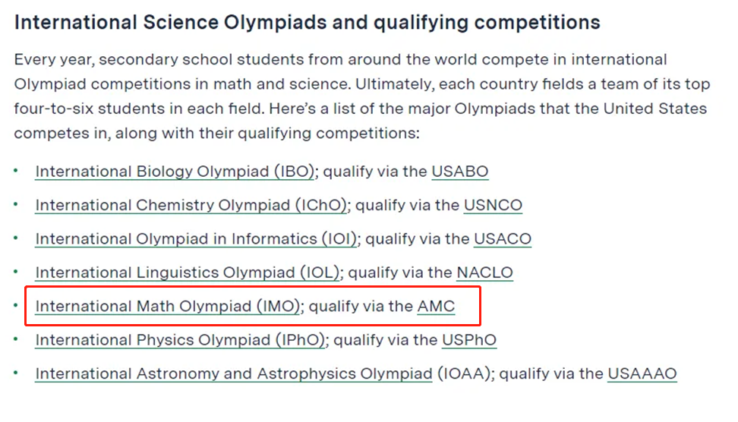Screen dimensions: 738x422
Task: Open International Olympiad in Informatics (IOI) link
Action: [x=196, y=239]
